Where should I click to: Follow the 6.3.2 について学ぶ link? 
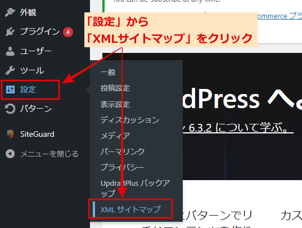(x=238, y=128)
